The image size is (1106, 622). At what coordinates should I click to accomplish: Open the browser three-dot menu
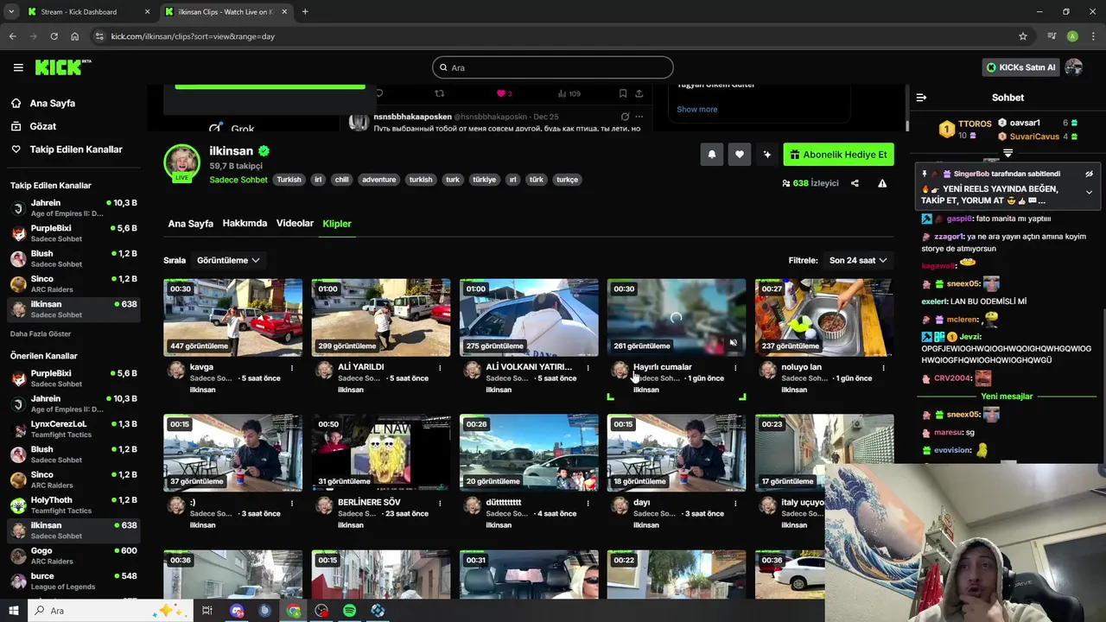[x=1093, y=36]
